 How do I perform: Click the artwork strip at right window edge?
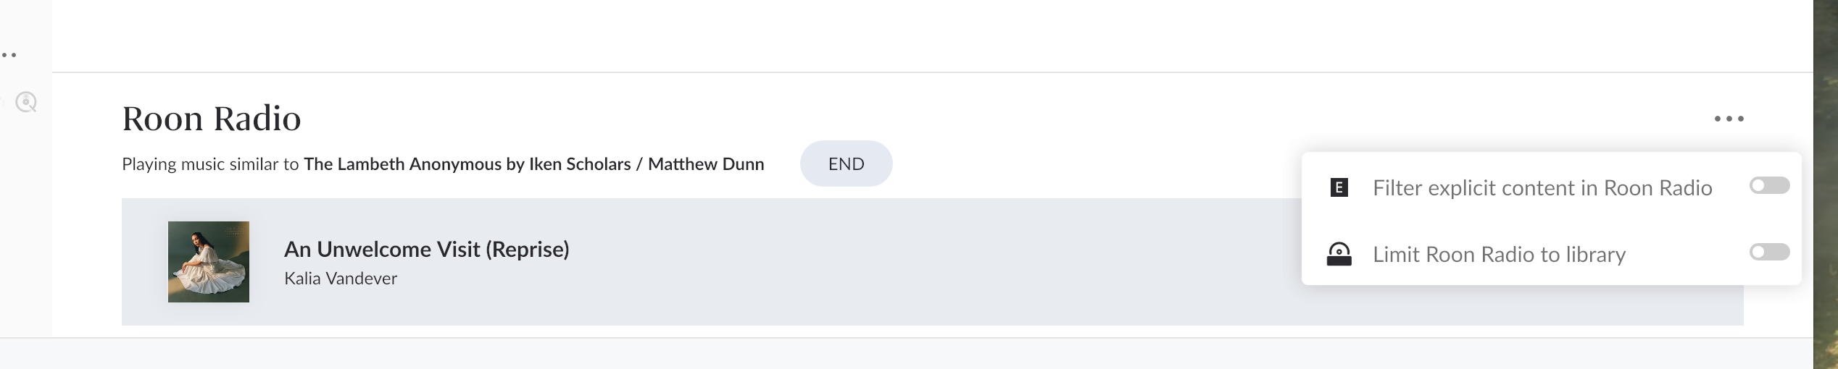[1825, 184]
